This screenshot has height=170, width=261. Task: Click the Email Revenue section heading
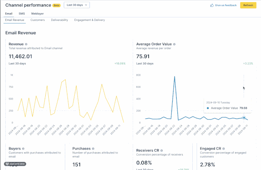pos(20,33)
